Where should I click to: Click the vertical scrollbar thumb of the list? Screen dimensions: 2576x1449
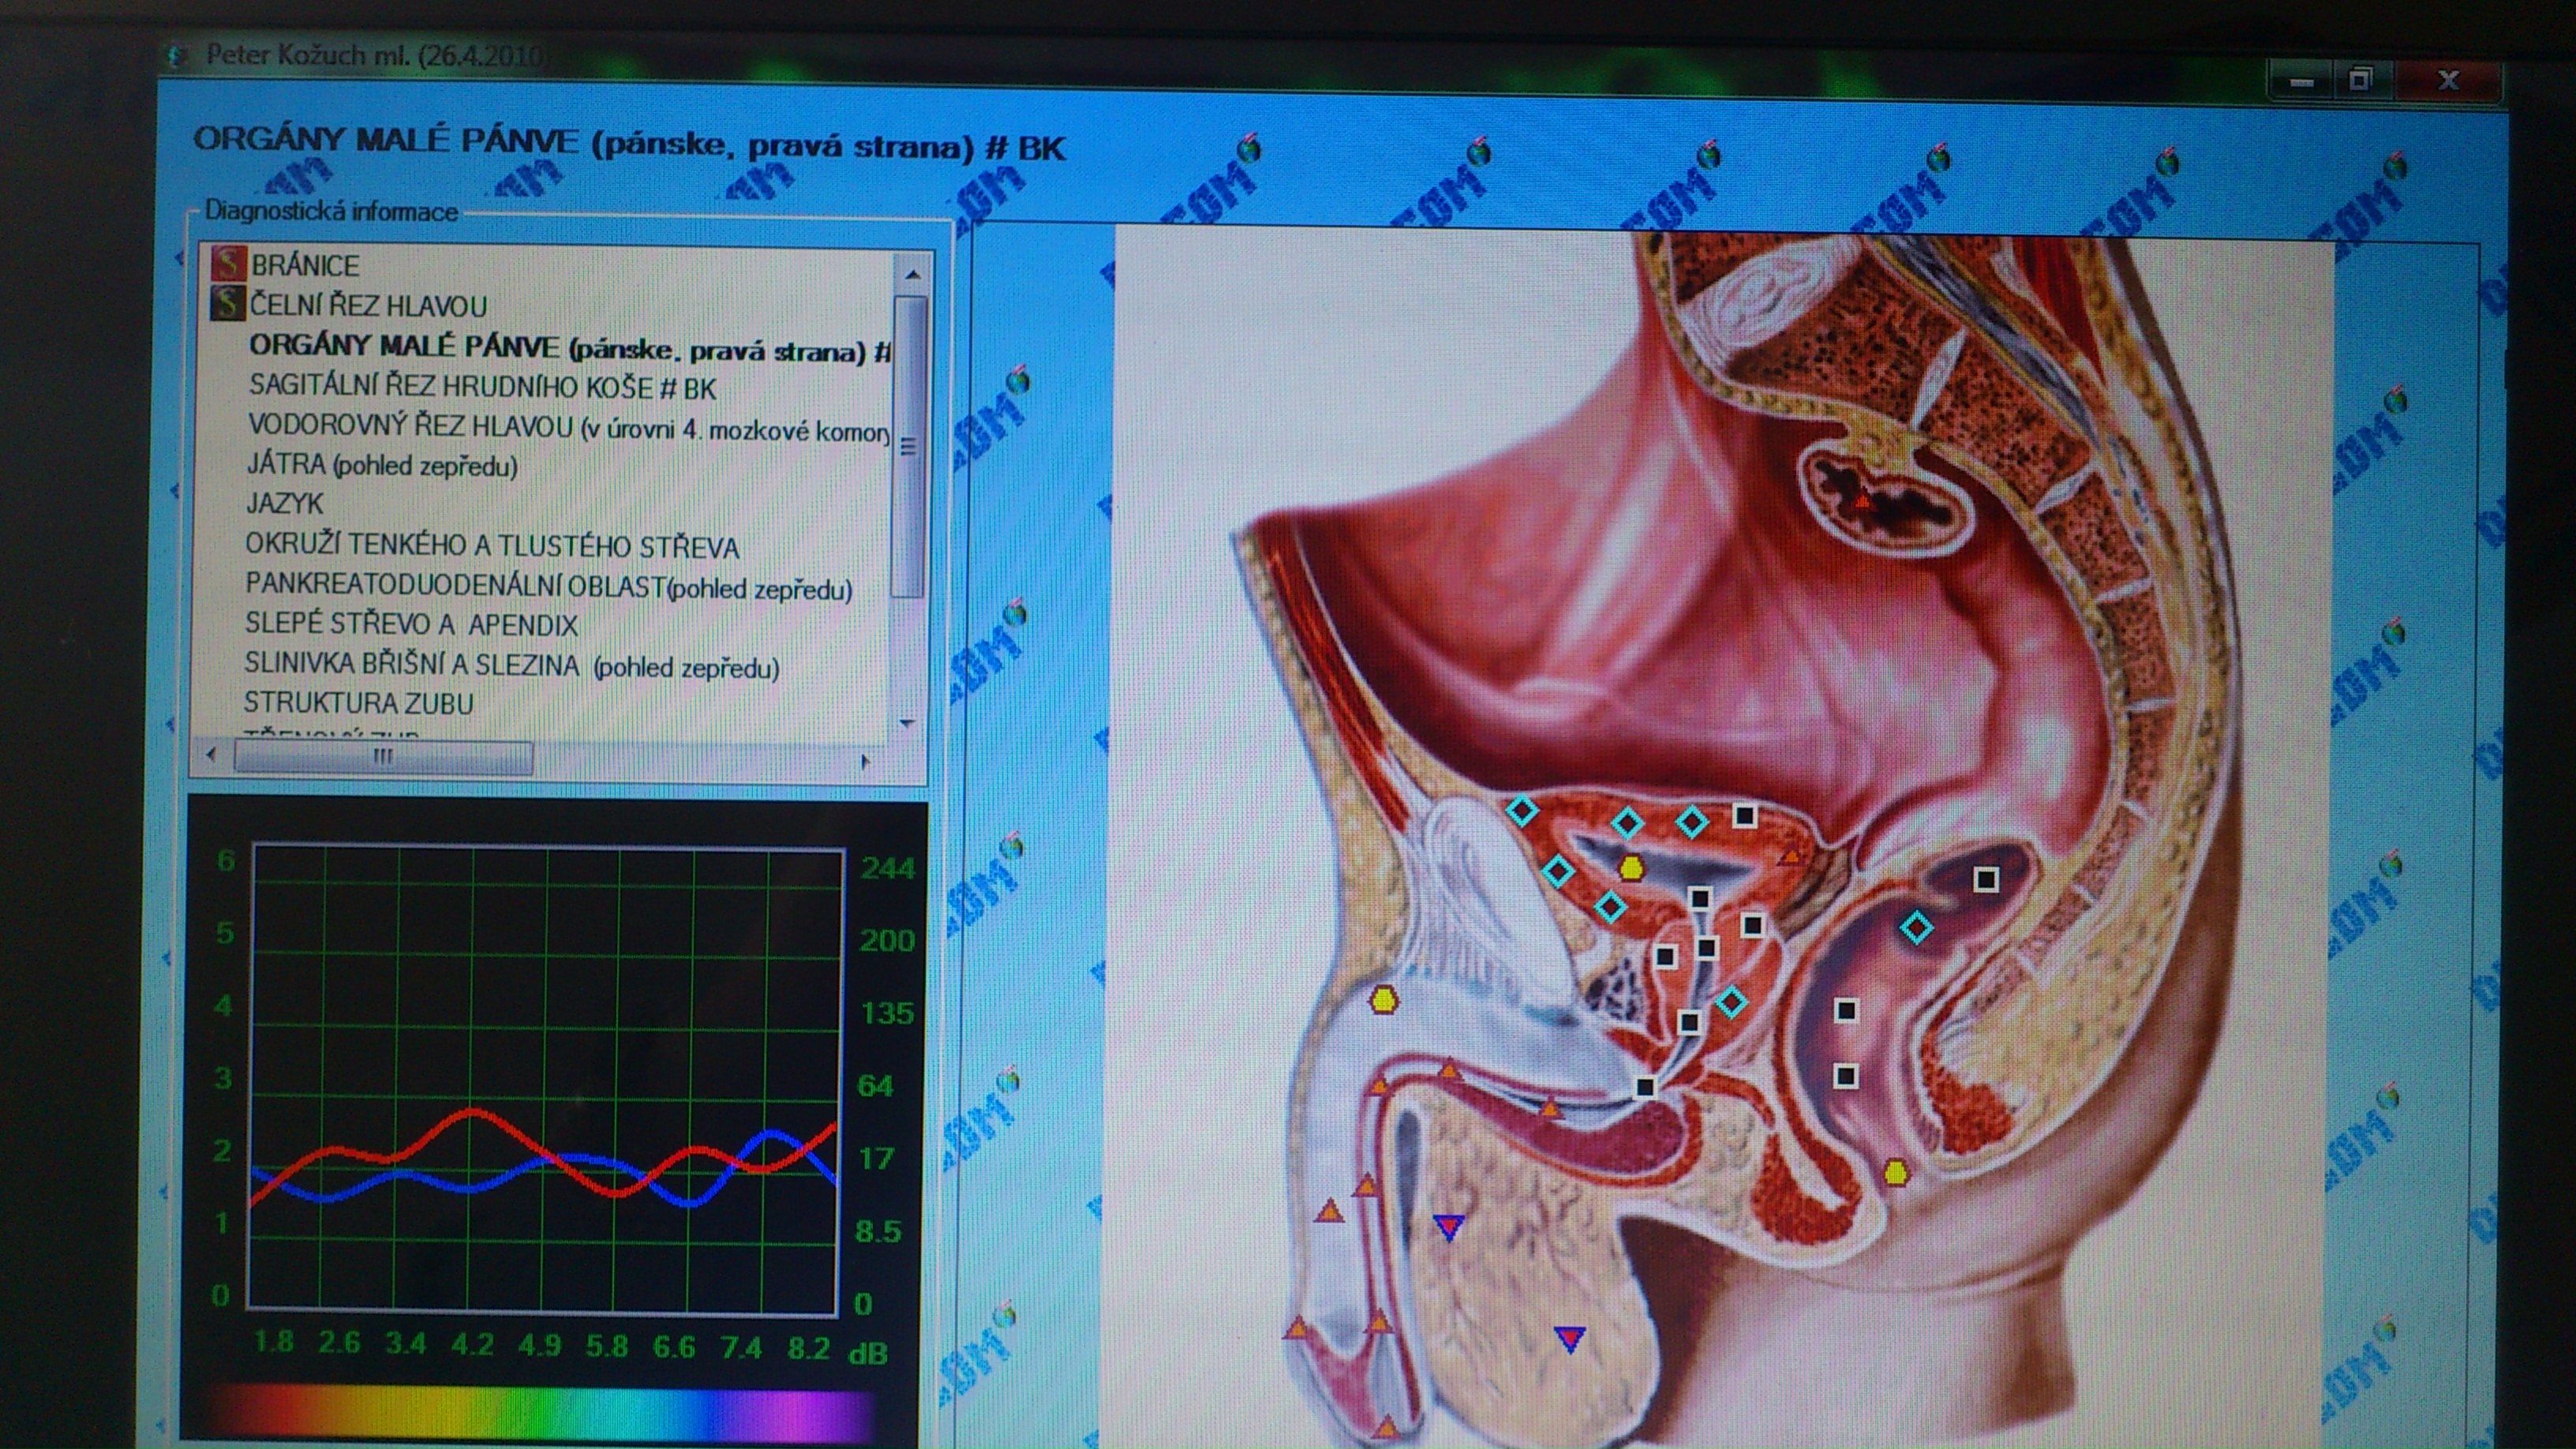point(909,447)
